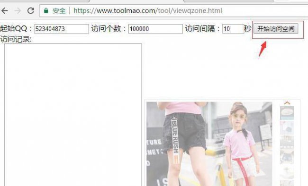Click the up chevron above ad thumbnails
Screen dimensions: 308x186
[x=287, y=103]
